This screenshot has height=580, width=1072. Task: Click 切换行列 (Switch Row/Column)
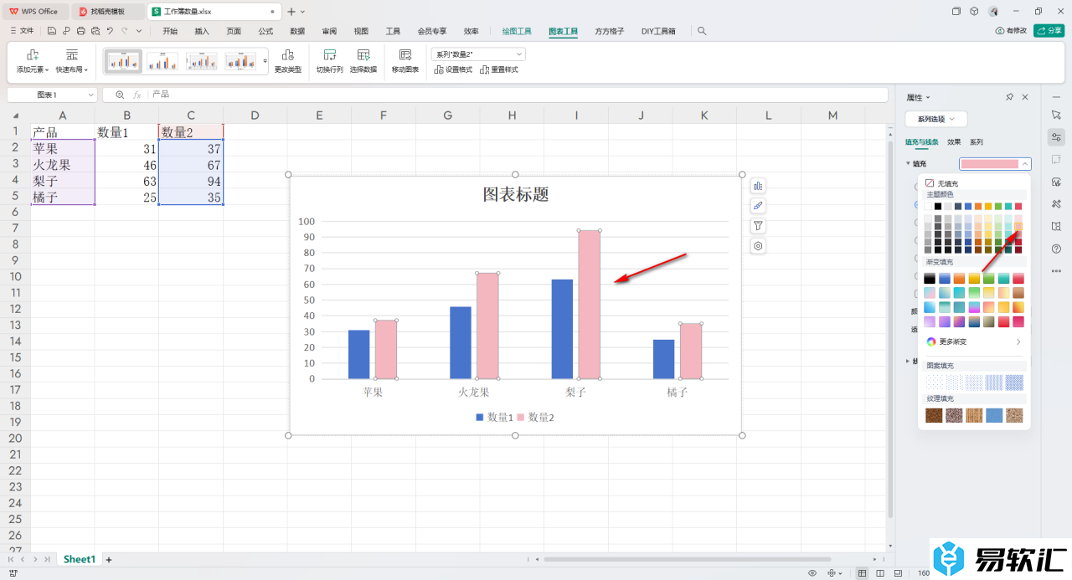pyautogui.click(x=330, y=61)
